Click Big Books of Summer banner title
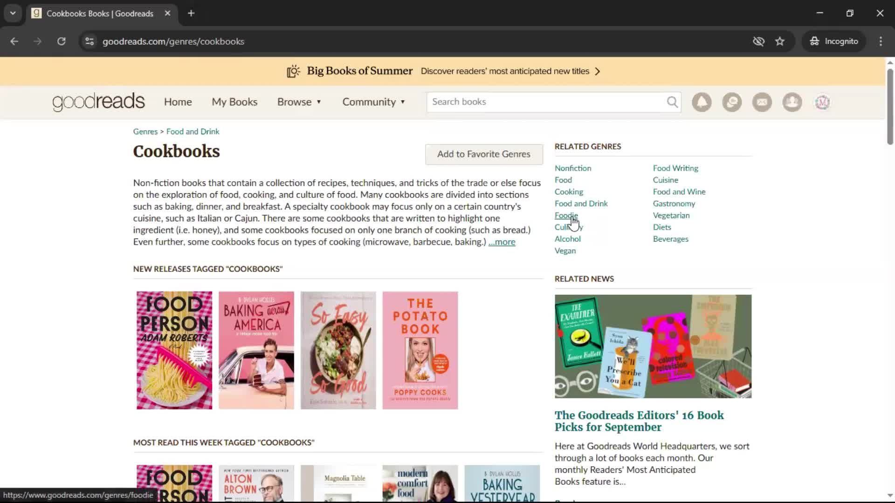 tap(359, 71)
